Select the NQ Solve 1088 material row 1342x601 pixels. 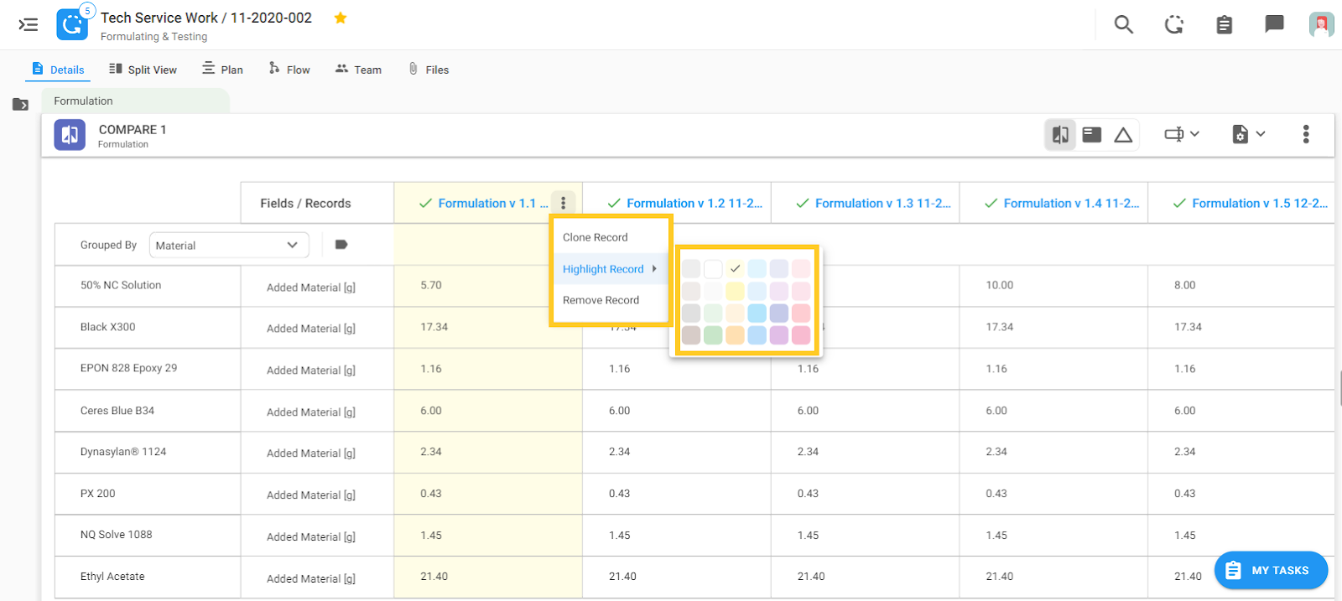click(x=148, y=535)
